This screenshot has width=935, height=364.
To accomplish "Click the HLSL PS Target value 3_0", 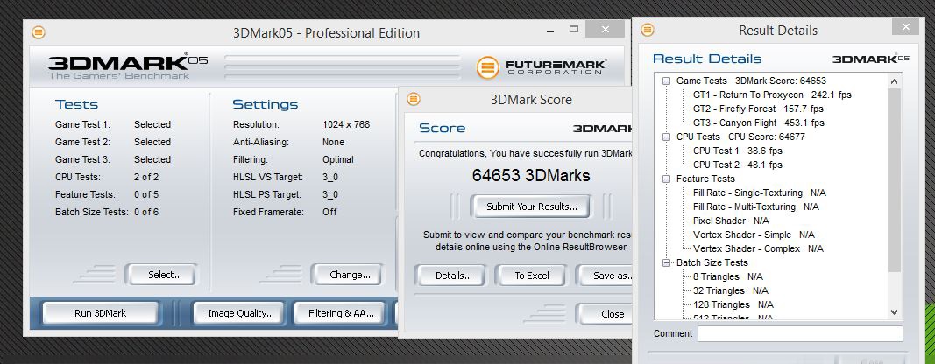I will click(330, 194).
